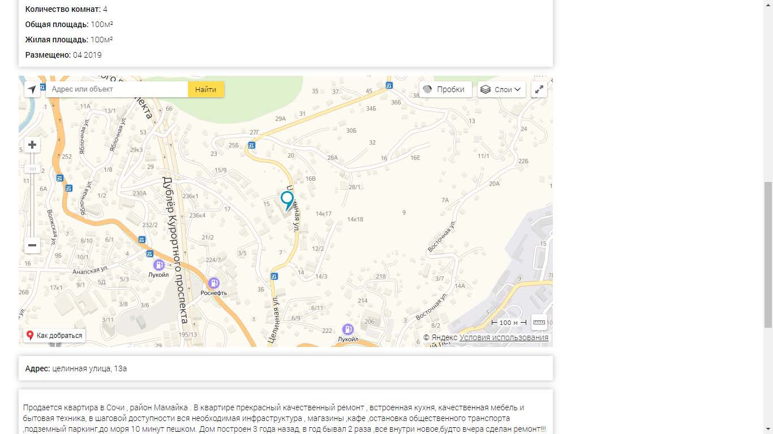Select the bus stop icon next to house 3Б

[274, 276]
